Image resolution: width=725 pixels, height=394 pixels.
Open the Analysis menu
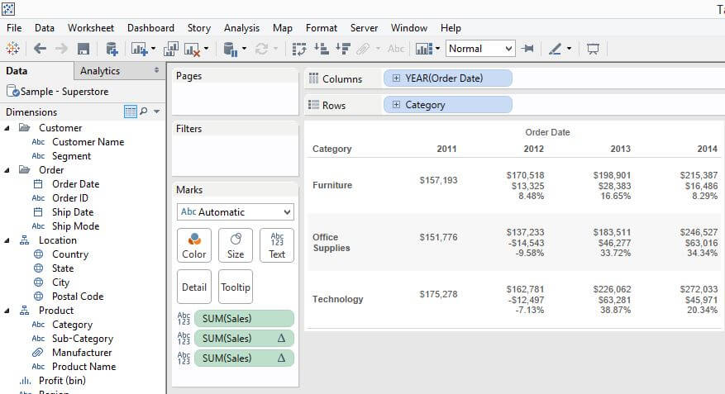242,28
